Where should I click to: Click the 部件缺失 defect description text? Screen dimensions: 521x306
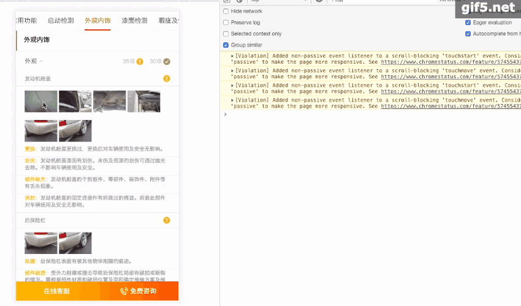(x=95, y=182)
